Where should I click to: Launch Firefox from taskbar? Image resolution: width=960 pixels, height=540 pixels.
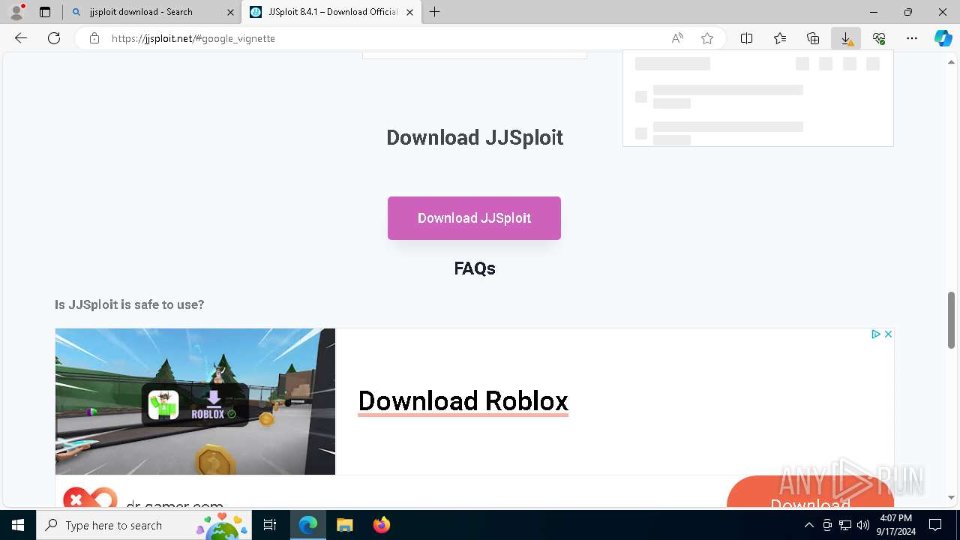pos(381,525)
